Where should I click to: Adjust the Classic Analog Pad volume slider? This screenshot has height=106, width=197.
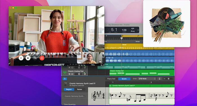[78, 74]
